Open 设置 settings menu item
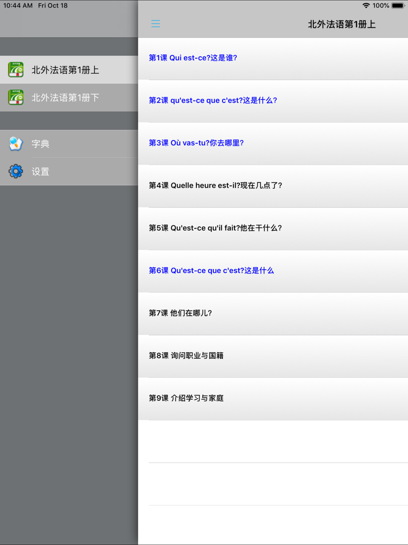The width and height of the screenshot is (408, 545). (69, 172)
